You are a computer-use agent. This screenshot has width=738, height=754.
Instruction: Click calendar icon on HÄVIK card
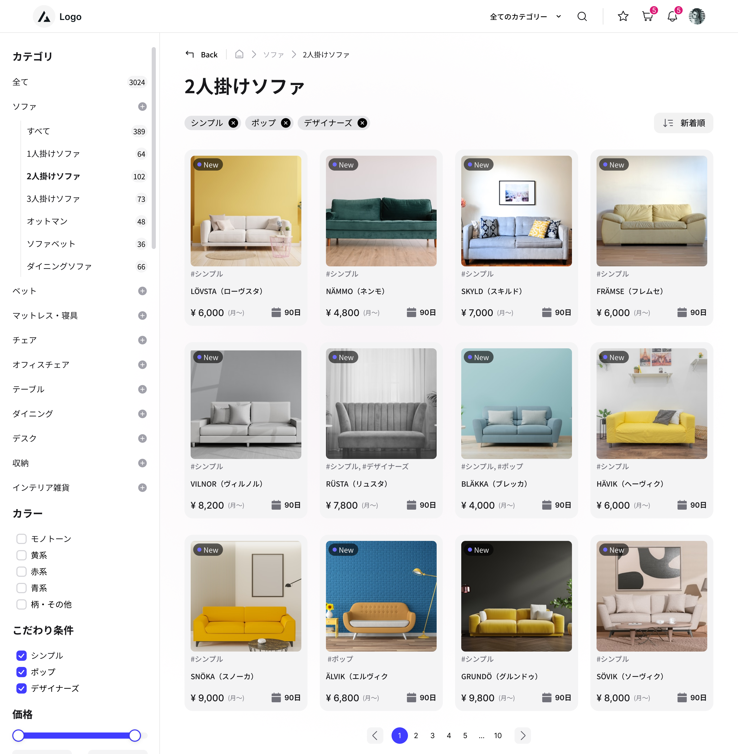pyautogui.click(x=682, y=505)
